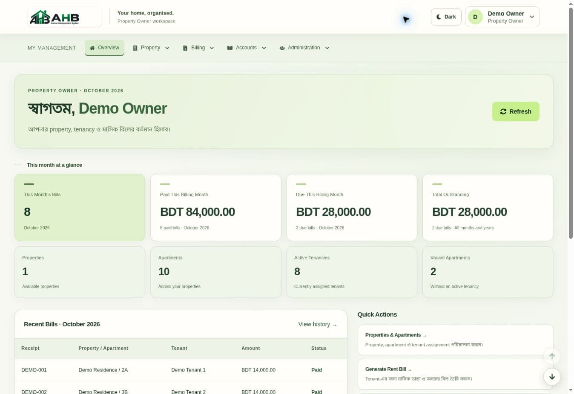Click the Apartments count card
The image size is (574, 394).
click(x=216, y=272)
